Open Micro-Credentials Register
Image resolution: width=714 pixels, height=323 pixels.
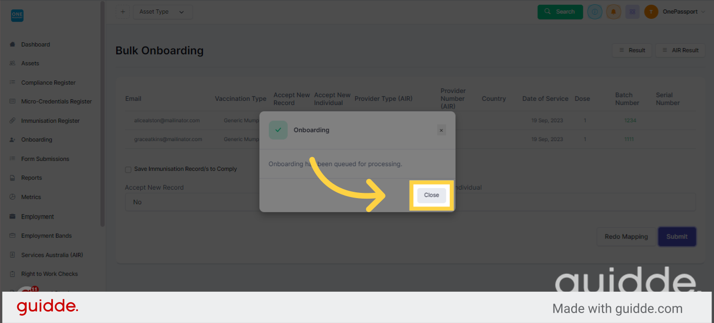coord(56,101)
